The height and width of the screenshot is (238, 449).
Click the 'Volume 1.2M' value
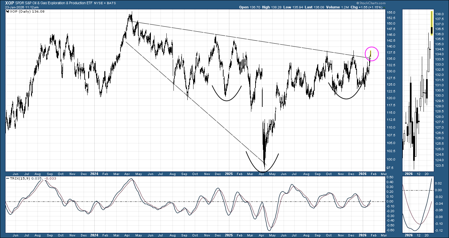[338, 7]
